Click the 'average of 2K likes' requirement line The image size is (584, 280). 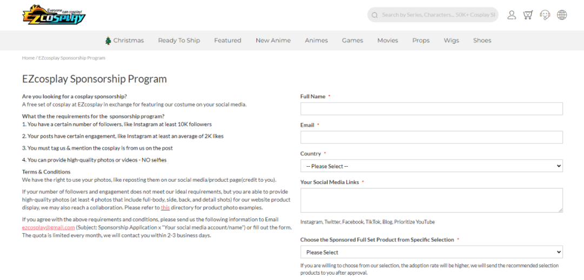coord(123,136)
